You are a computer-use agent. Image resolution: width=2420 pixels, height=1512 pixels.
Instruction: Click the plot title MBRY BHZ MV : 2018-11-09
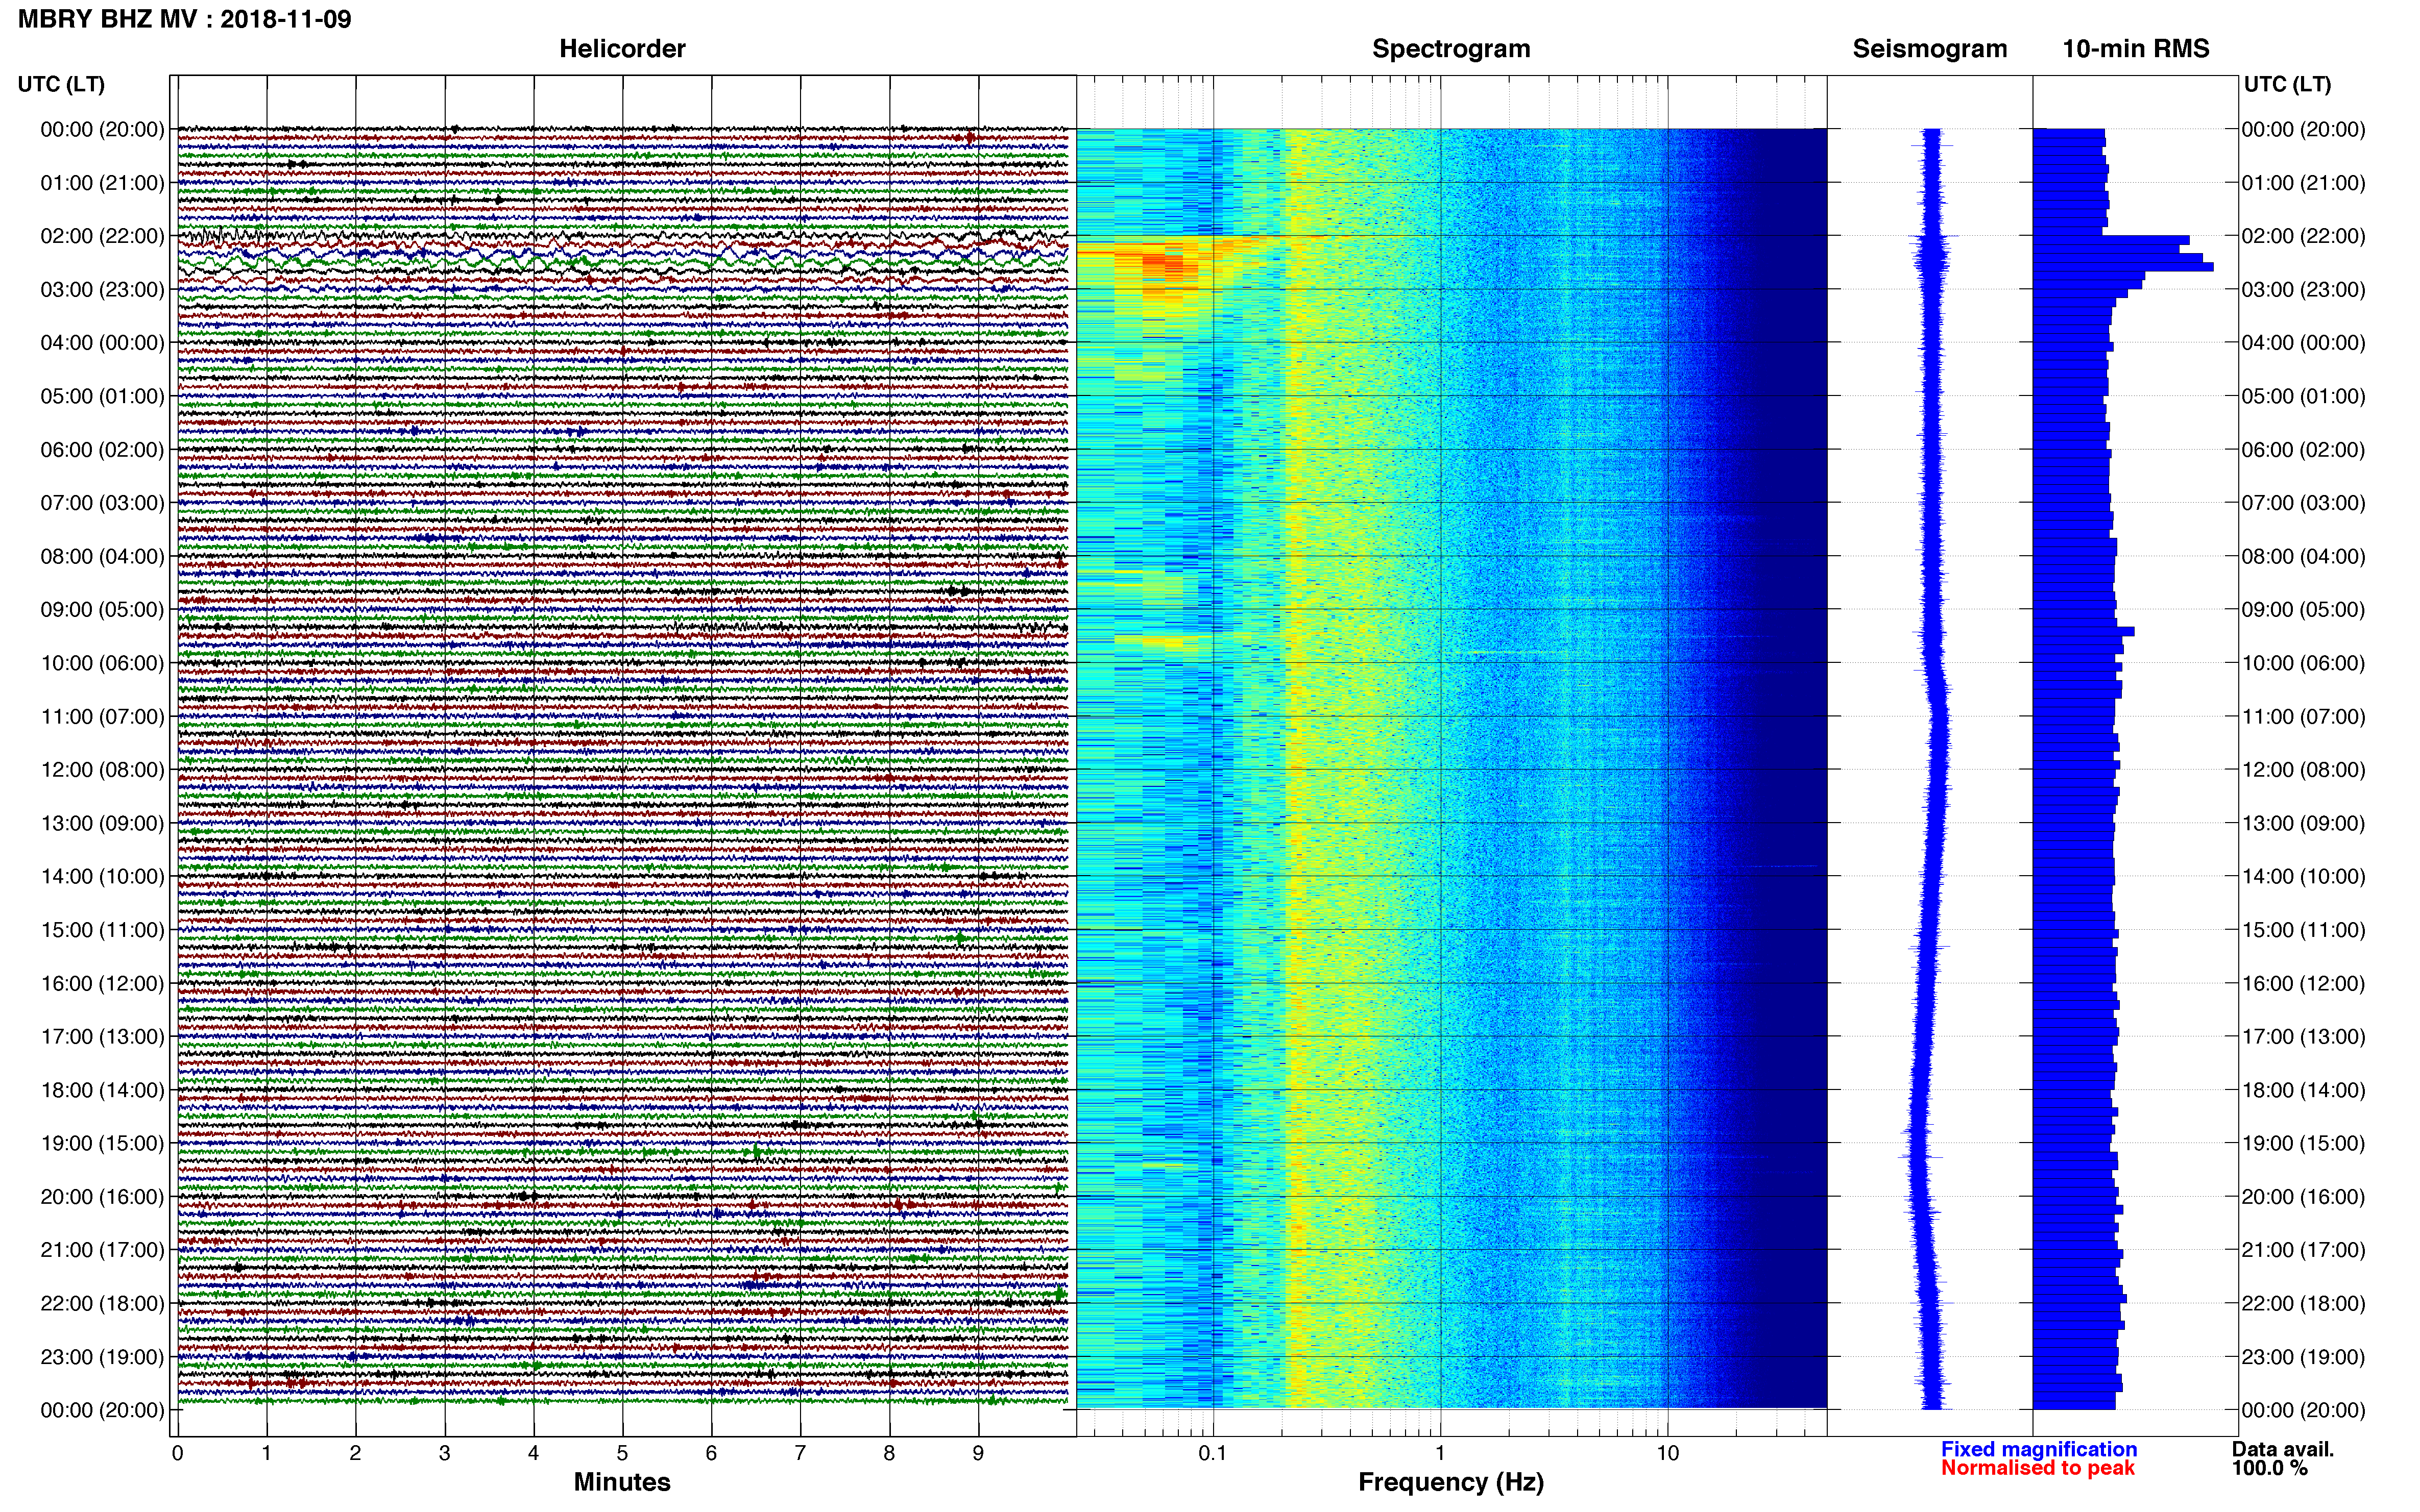click(x=185, y=19)
